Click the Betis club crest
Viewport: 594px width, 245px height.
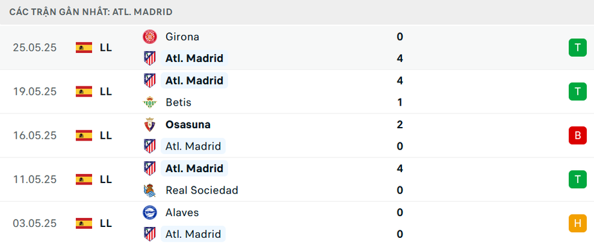[x=149, y=103]
